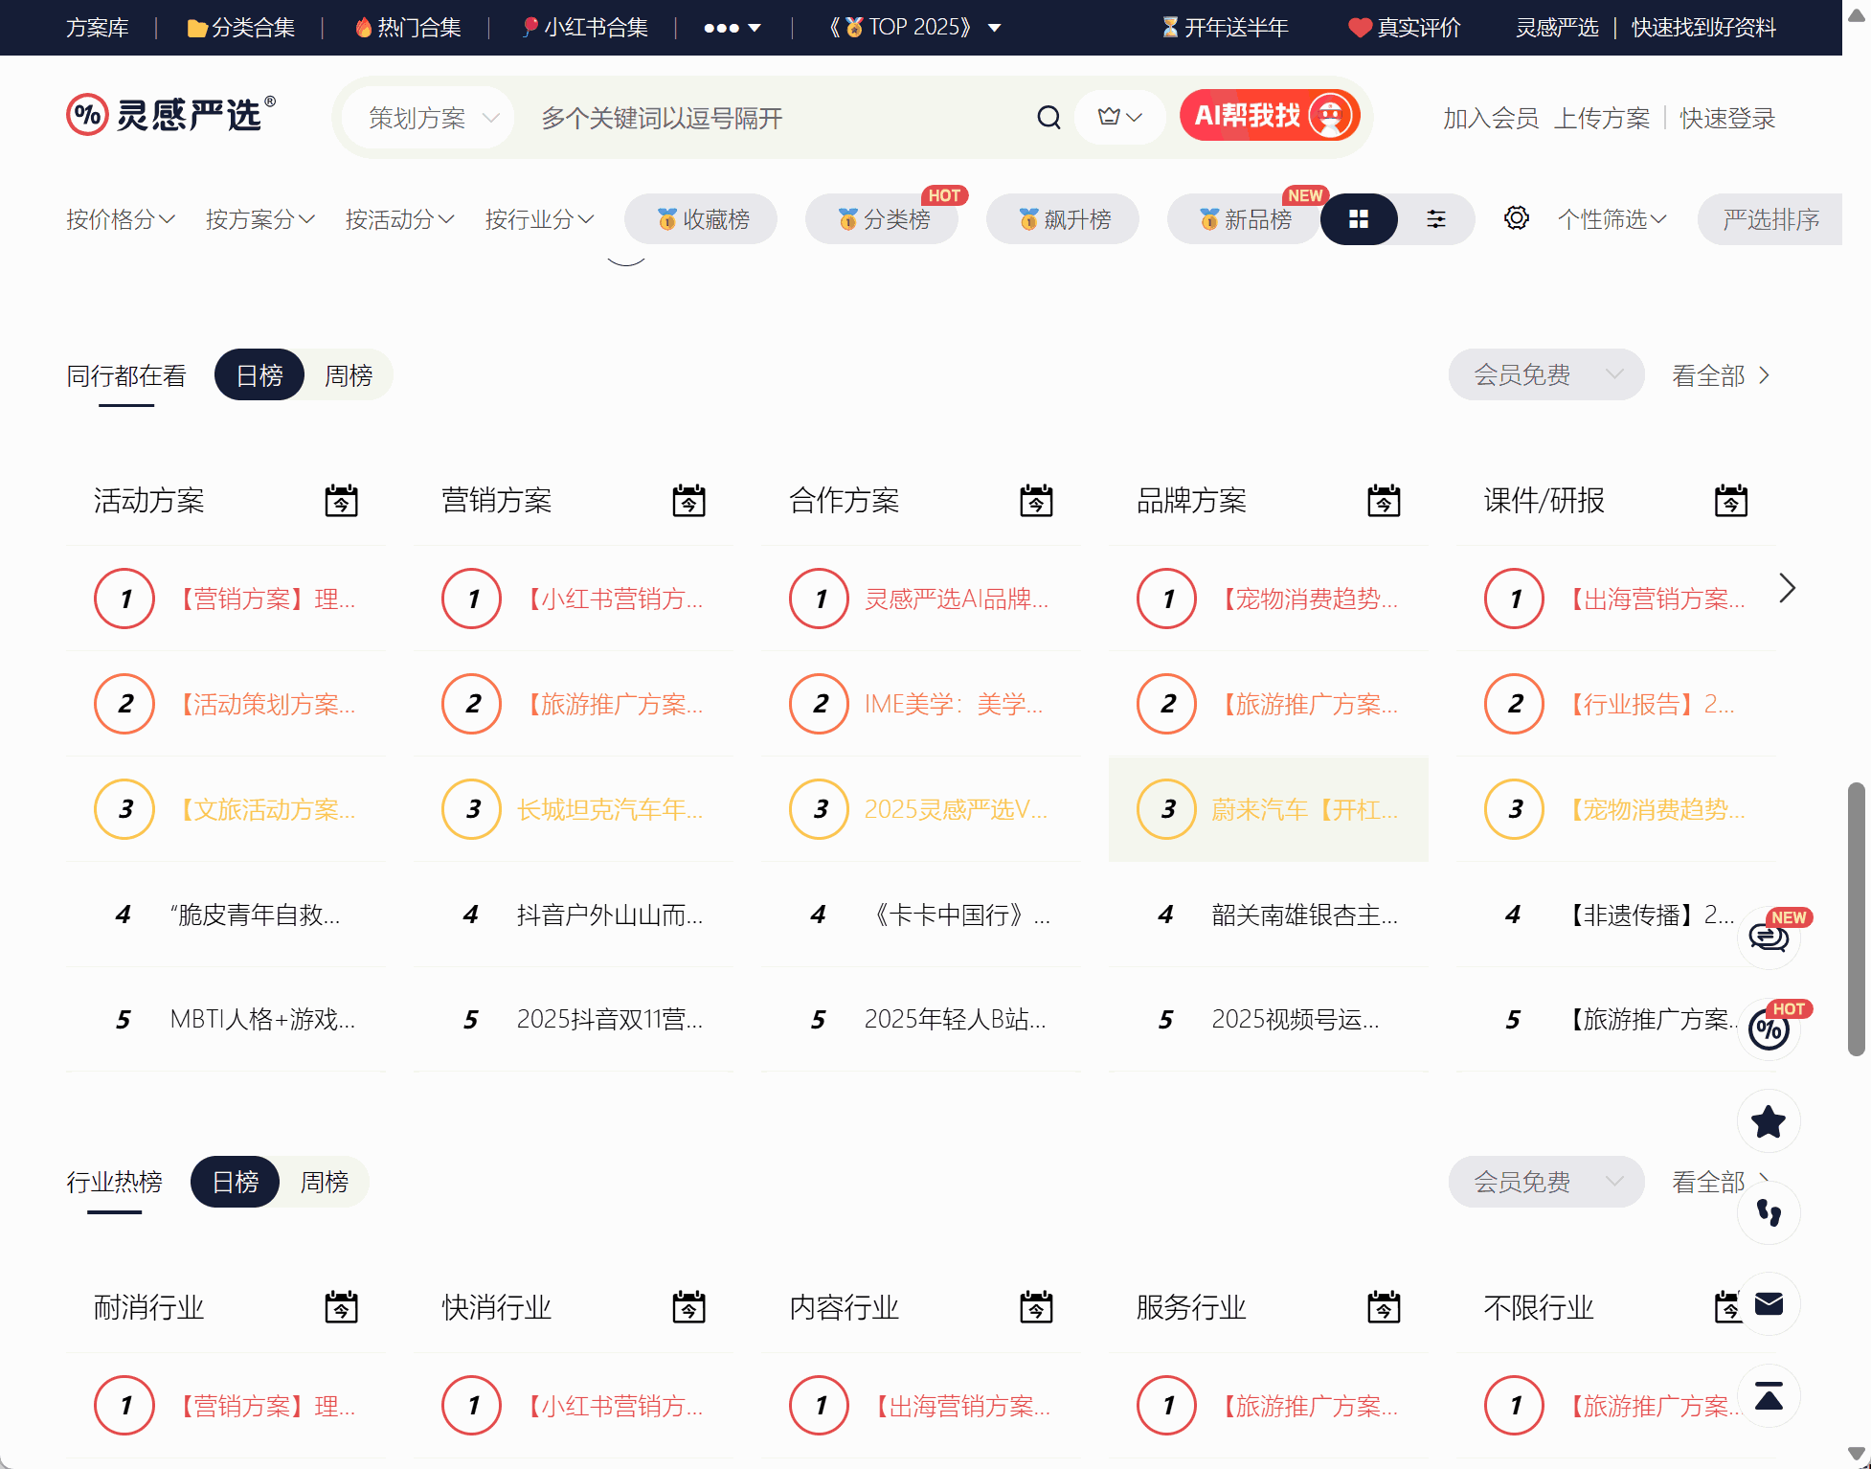This screenshot has height=1469, width=1871.
Task: Open the floating mail envelope icon
Action: coord(1768,1303)
